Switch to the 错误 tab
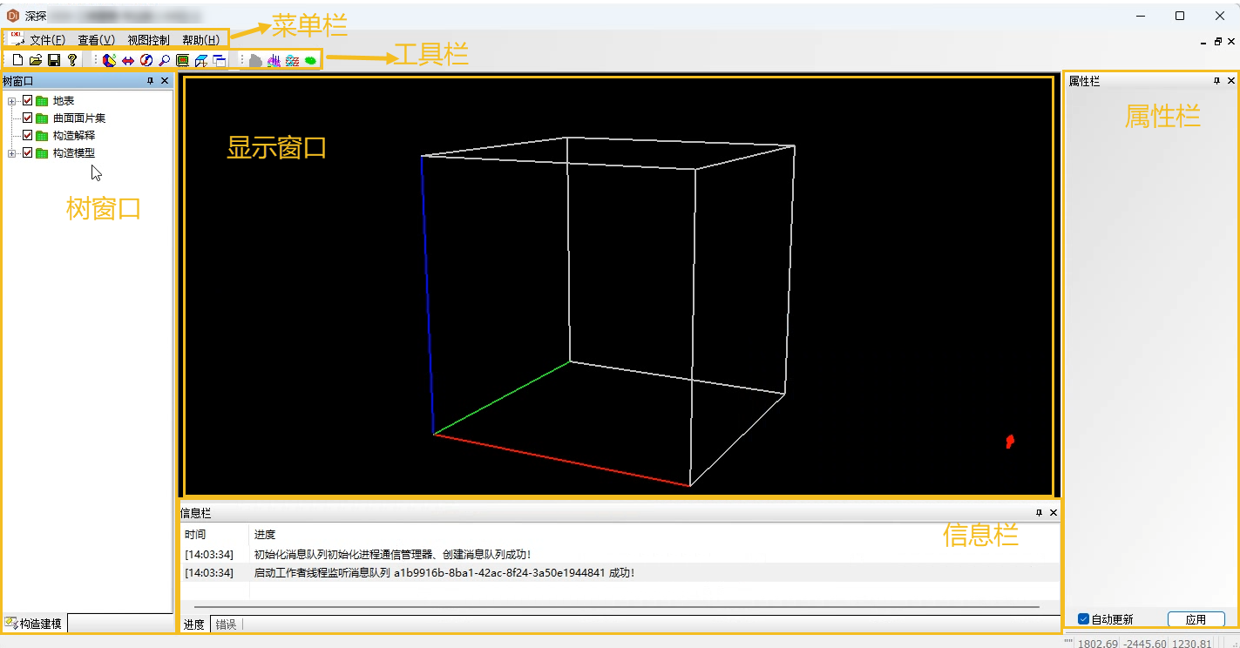This screenshot has height=648, width=1240. pyautogui.click(x=226, y=624)
